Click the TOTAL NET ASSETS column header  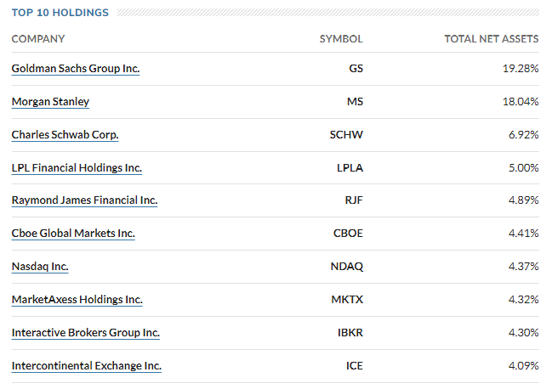(x=492, y=39)
